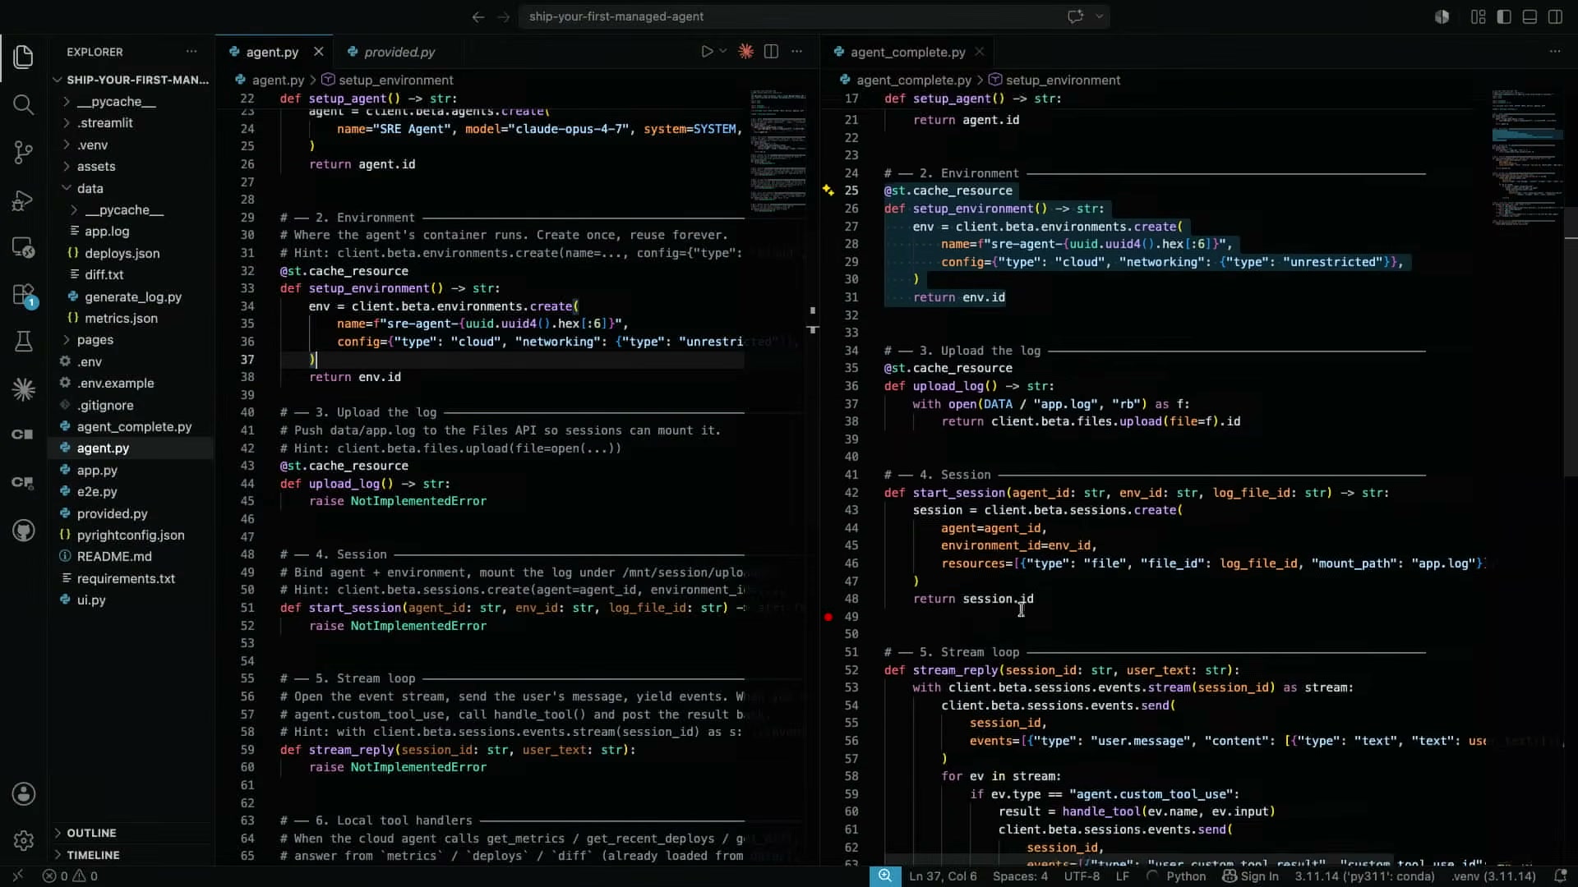Viewport: 1578px width, 887px height.
Task: Open the Testing flask view
Action: [24, 342]
